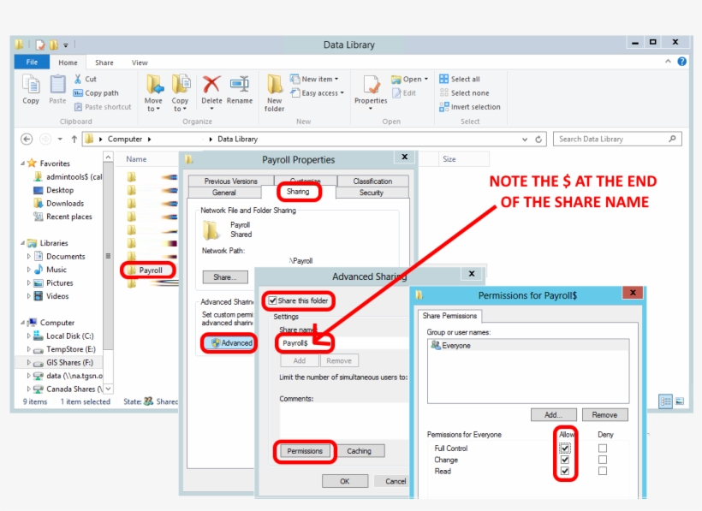Copy the selected item using Copy icon
The width and height of the screenshot is (702, 511).
point(30,88)
